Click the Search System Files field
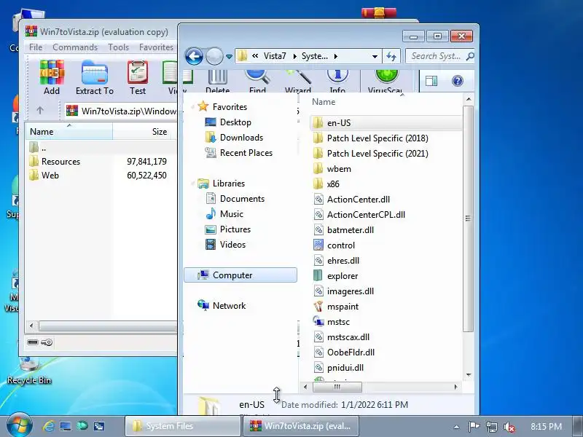The height and width of the screenshot is (437, 583). pos(439,56)
